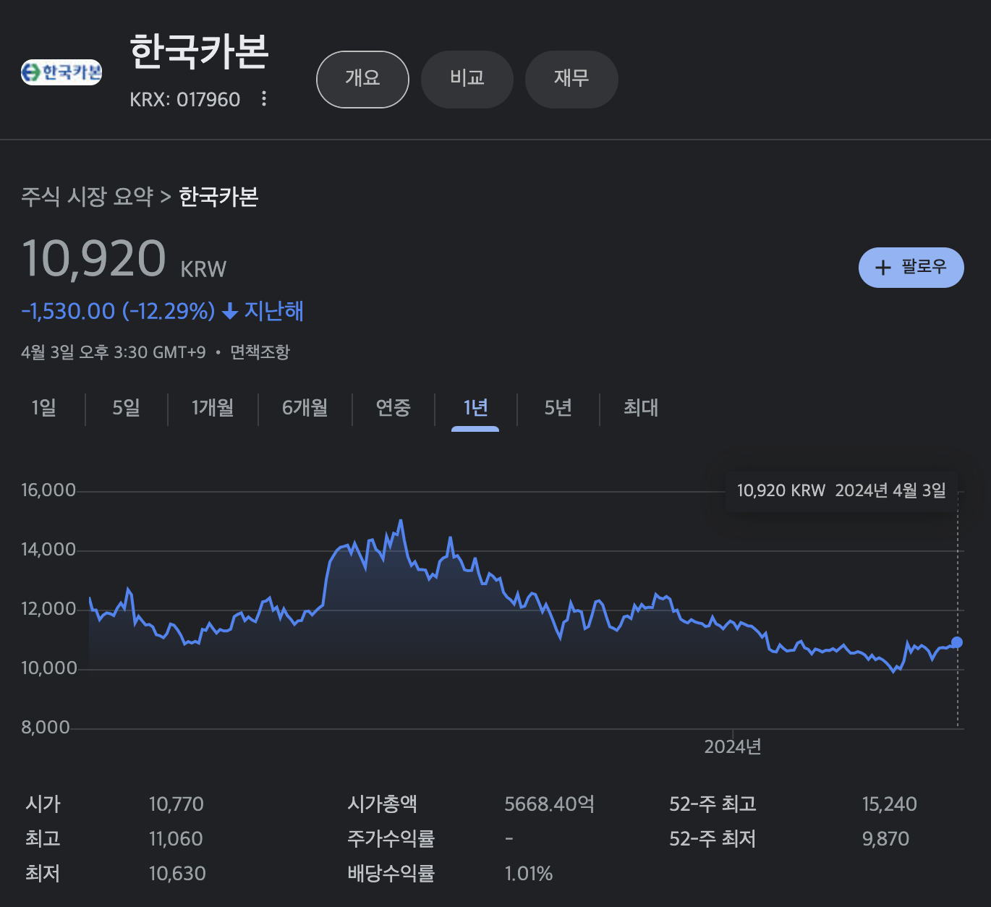Click the 시가 value 10,770
The image size is (991, 907).
pyautogui.click(x=176, y=804)
